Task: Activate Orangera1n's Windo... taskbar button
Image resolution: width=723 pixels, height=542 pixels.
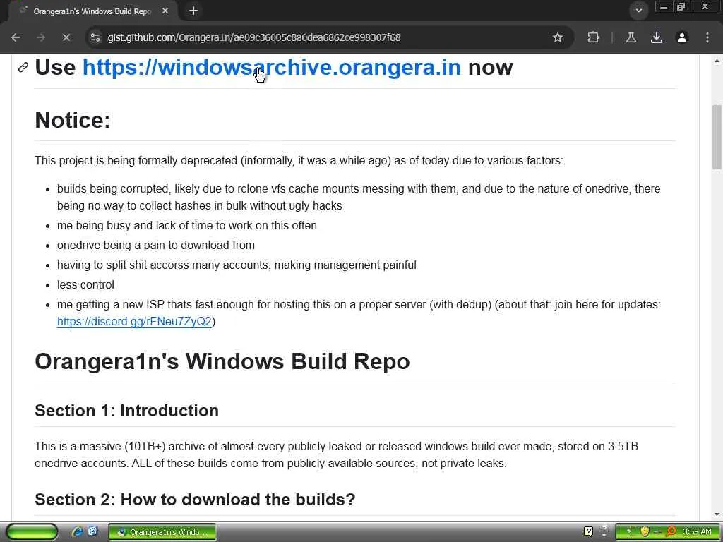Action: click(162, 532)
